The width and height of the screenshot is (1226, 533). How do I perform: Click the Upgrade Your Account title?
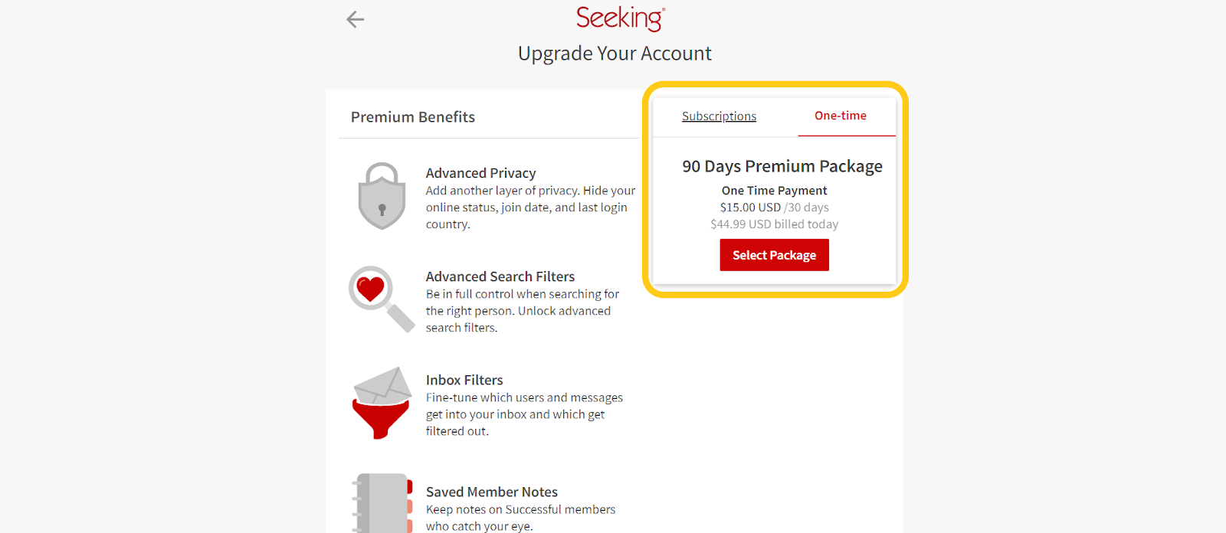(x=615, y=54)
